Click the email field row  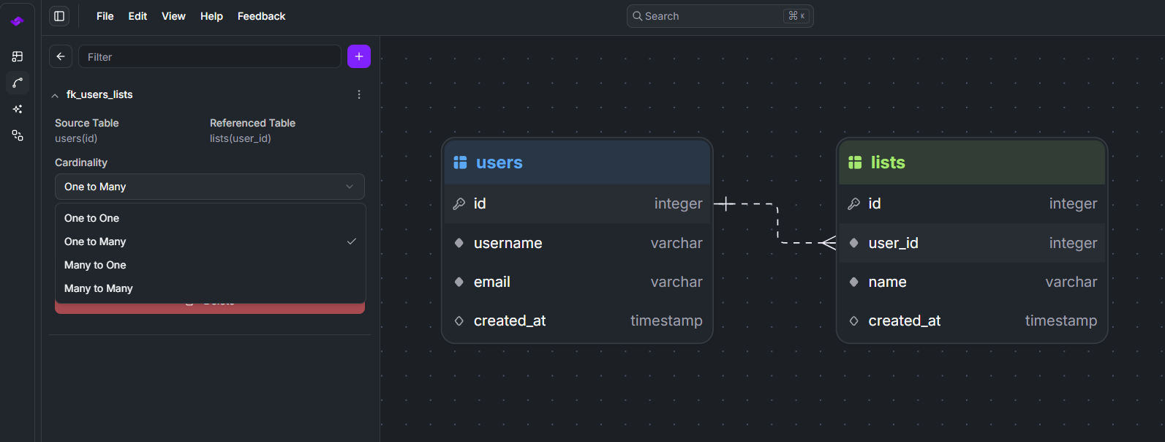pos(577,282)
